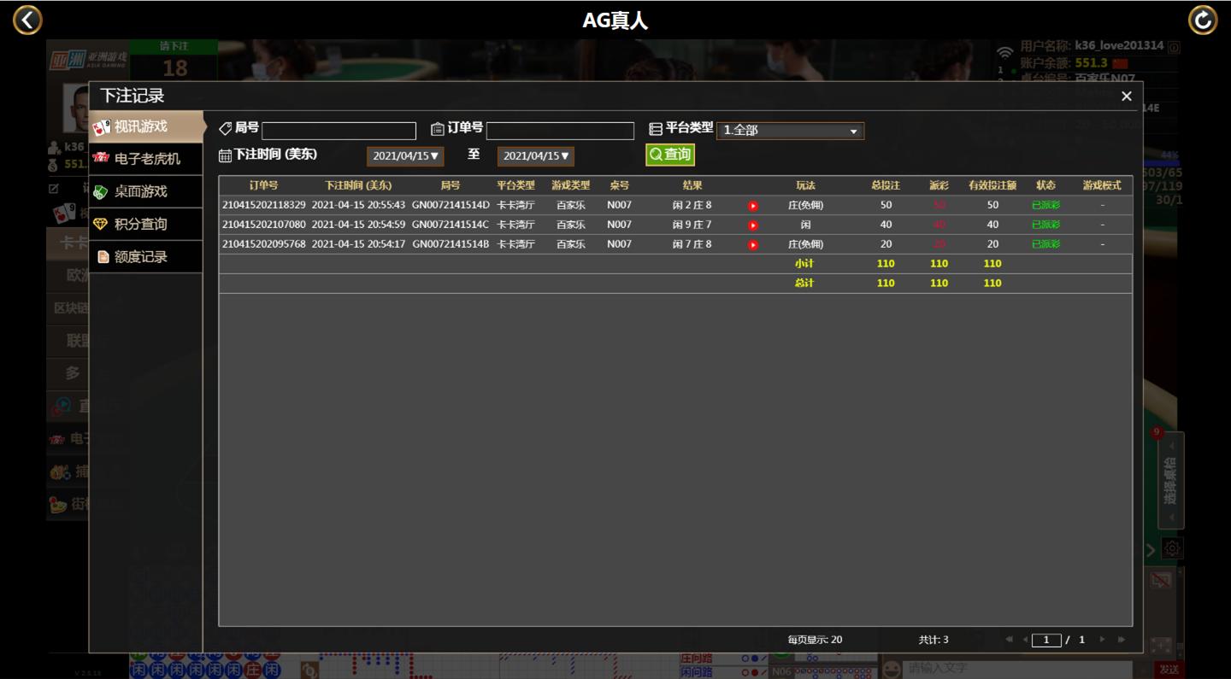Click order number 210415202118329
The width and height of the screenshot is (1231, 679).
click(263, 205)
